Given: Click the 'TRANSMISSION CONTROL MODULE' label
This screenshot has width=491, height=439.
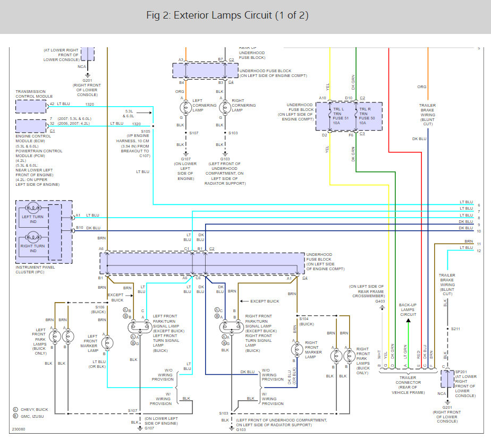Looking at the screenshot, I should coord(34,94).
